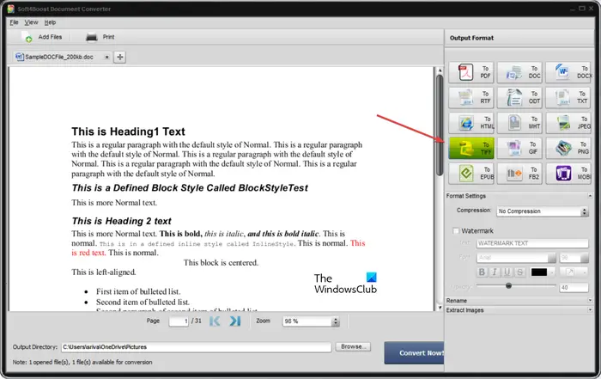The width and height of the screenshot is (601, 379).
Task: Choose the To FB2 format button
Action: click(519, 174)
